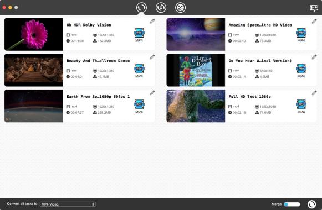Select the Earth From Sp…1080p 60fps 1 title
This screenshot has height=210, width=322.
click(98, 97)
